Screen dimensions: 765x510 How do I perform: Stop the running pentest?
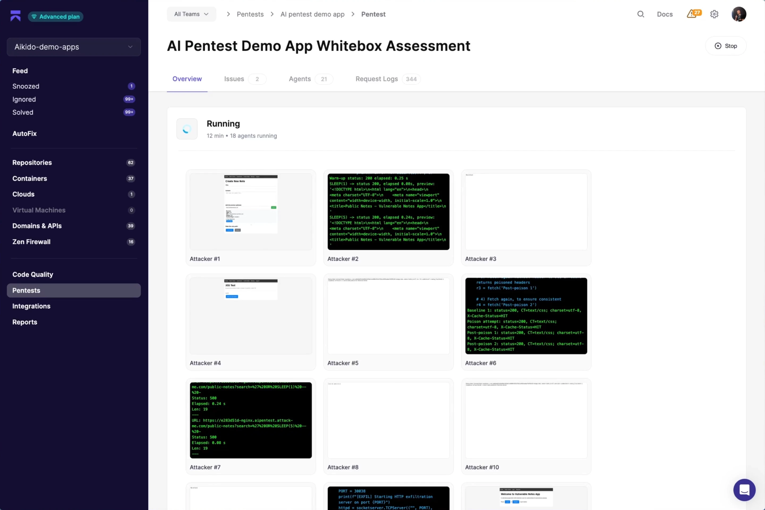point(726,45)
